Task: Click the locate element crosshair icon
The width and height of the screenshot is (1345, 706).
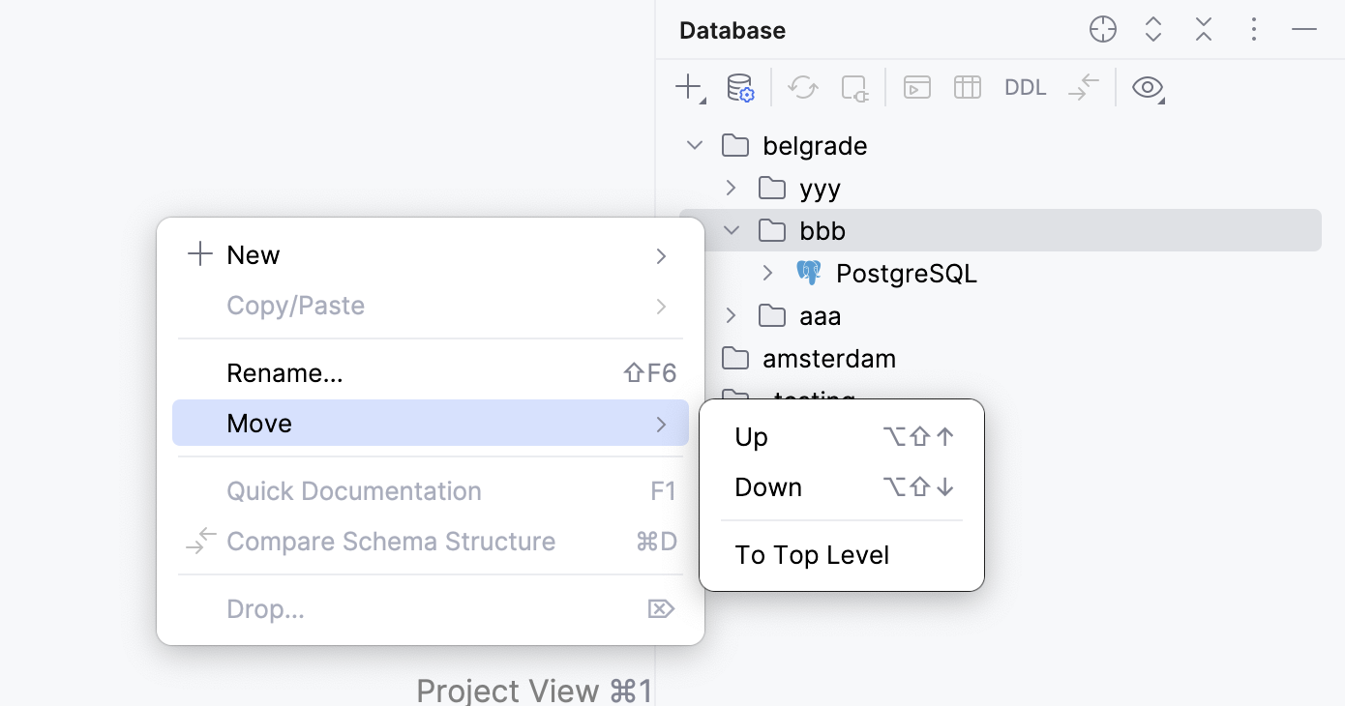Action: point(1102,29)
